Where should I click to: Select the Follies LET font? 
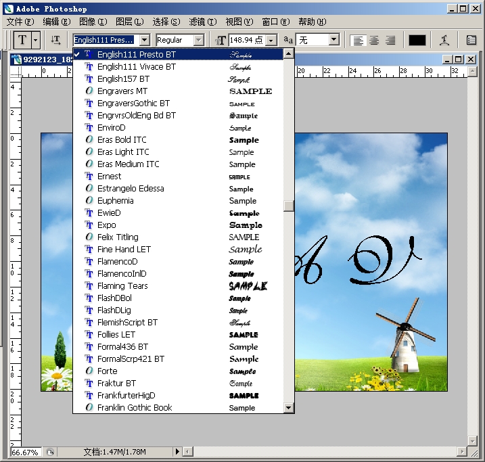pyautogui.click(x=178, y=335)
